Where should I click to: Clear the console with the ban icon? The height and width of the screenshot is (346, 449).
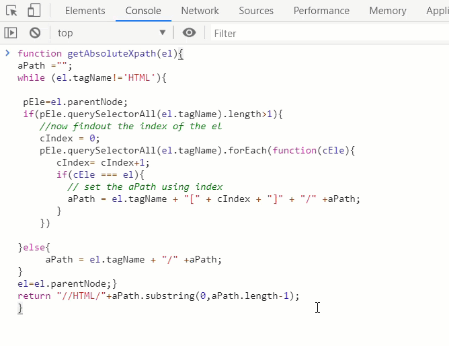coord(35,33)
